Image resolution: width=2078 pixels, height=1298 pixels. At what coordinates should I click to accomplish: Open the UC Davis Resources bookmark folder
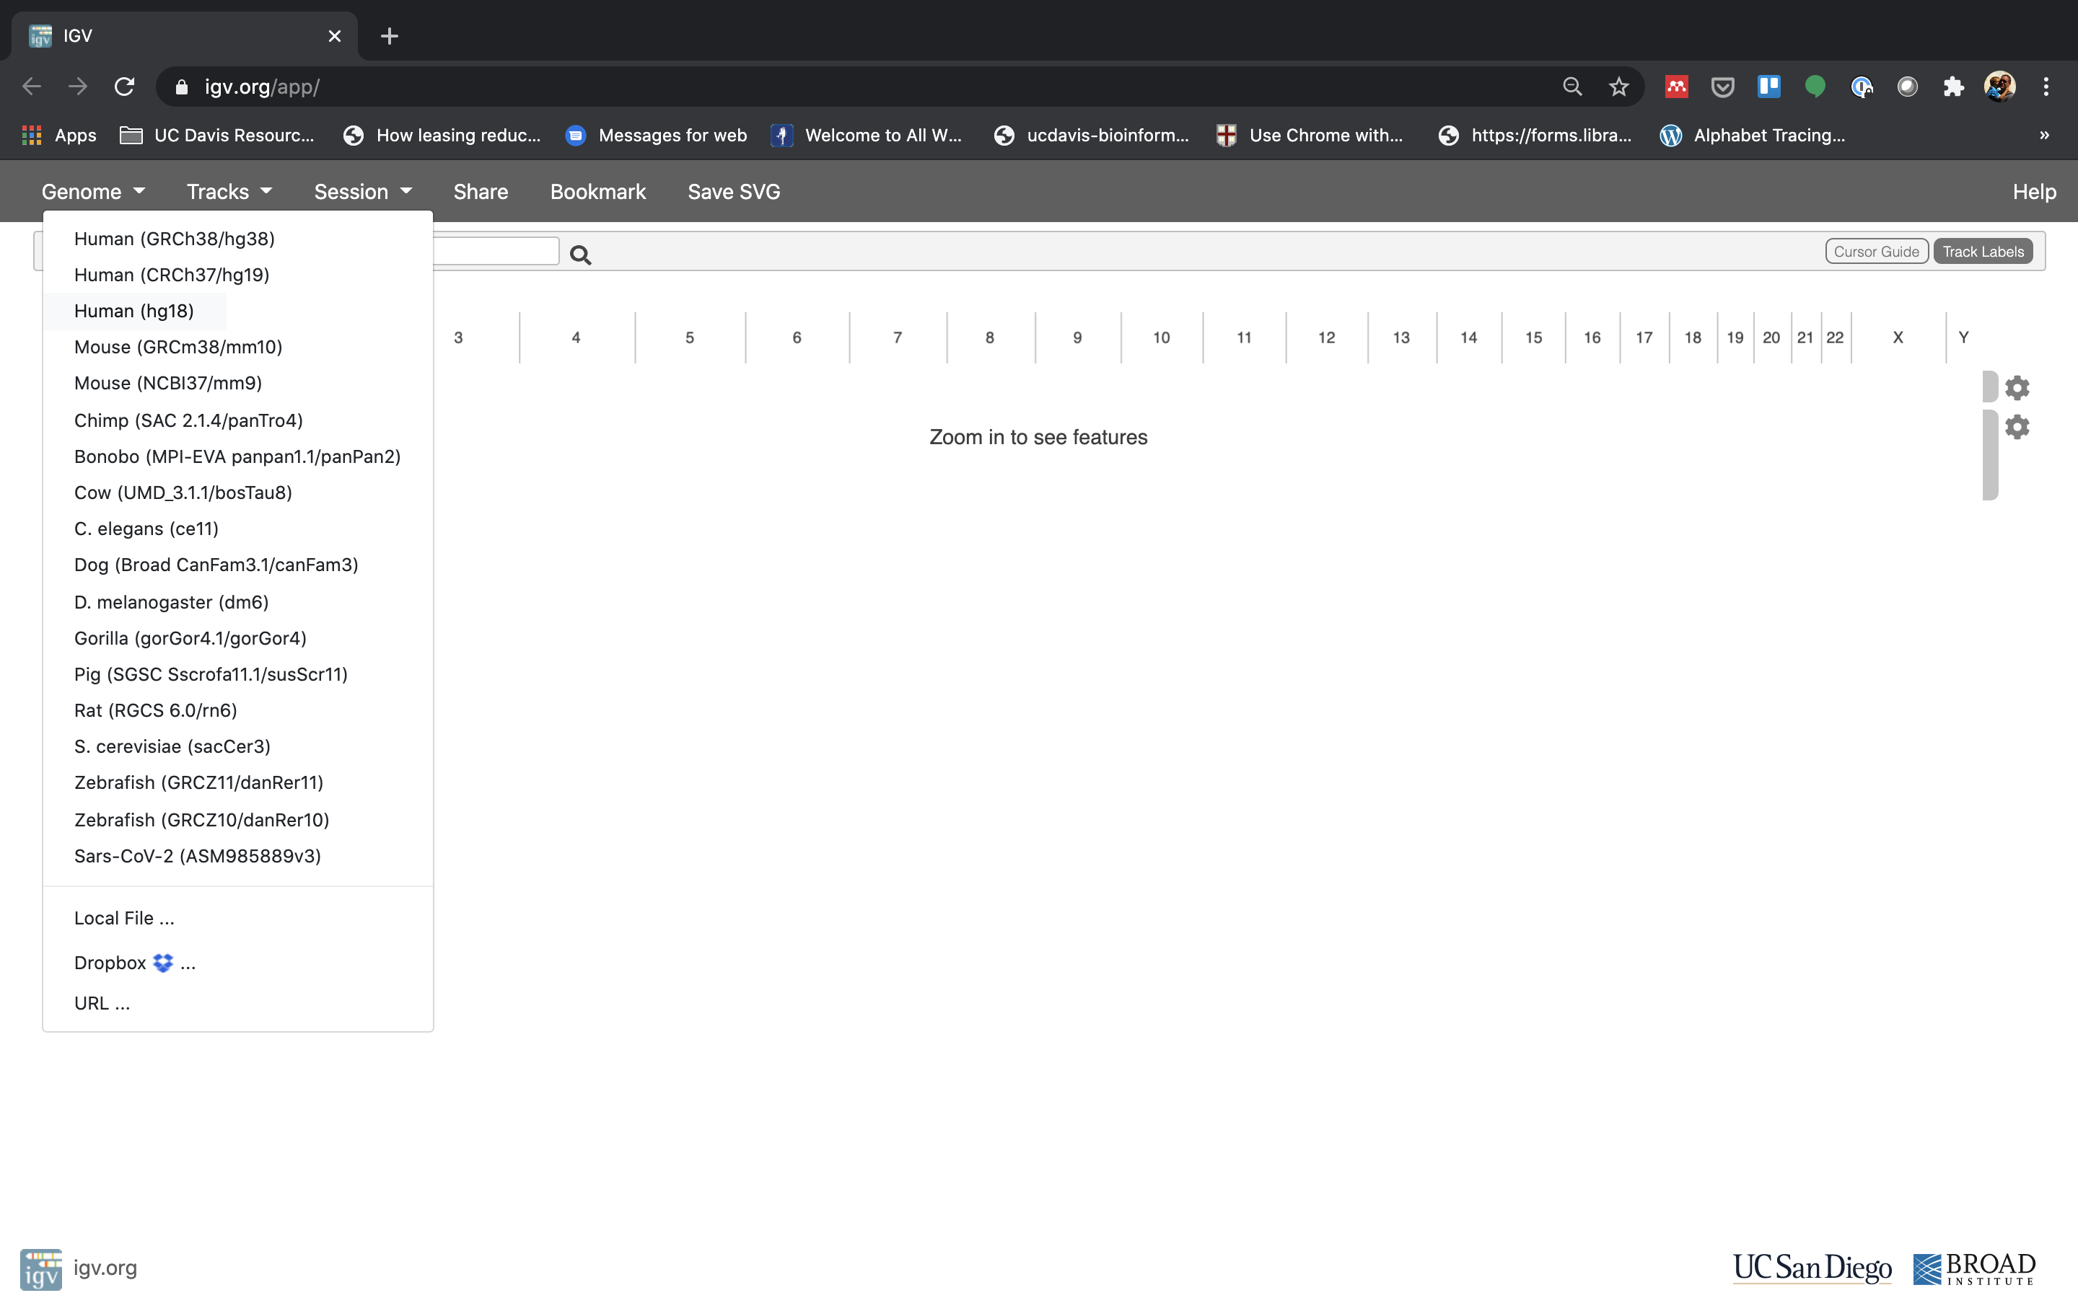tap(217, 136)
